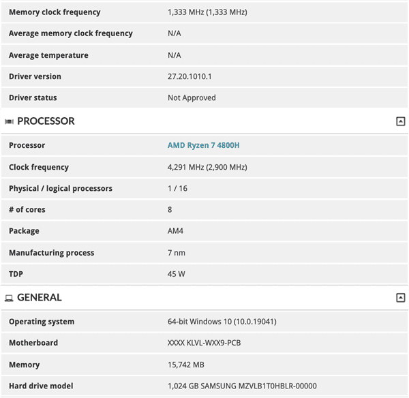Click the Average memory clock frequency label
Viewport: 409px width, 398px height.
pos(71,33)
